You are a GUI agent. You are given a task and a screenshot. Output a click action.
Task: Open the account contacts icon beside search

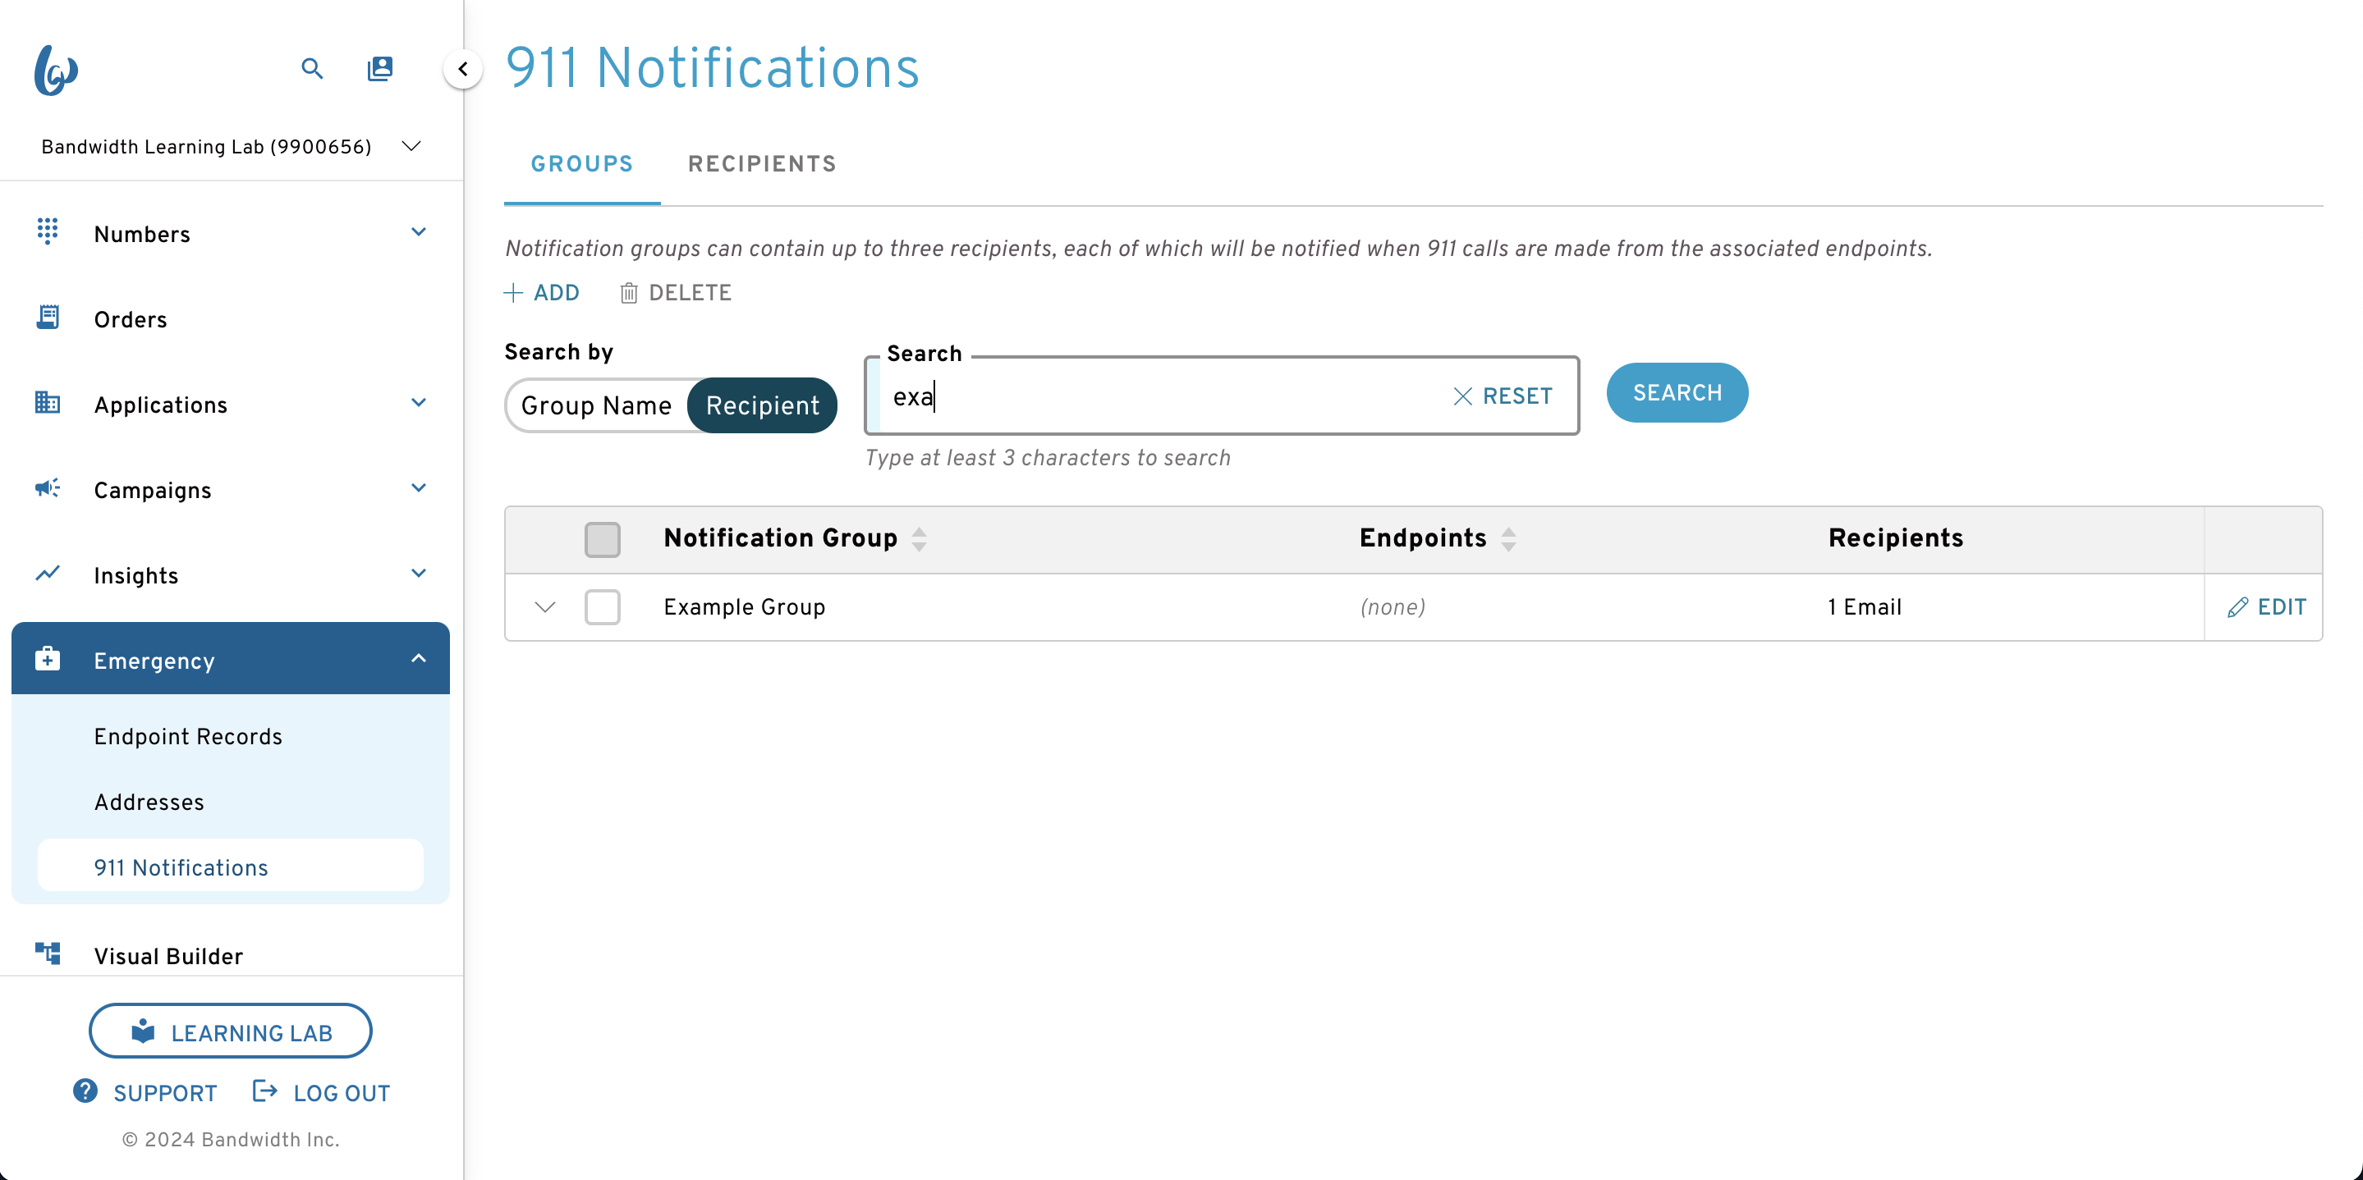tap(380, 69)
